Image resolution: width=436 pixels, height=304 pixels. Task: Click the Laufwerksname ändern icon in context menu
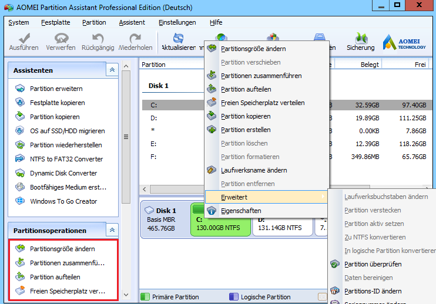(212, 170)
